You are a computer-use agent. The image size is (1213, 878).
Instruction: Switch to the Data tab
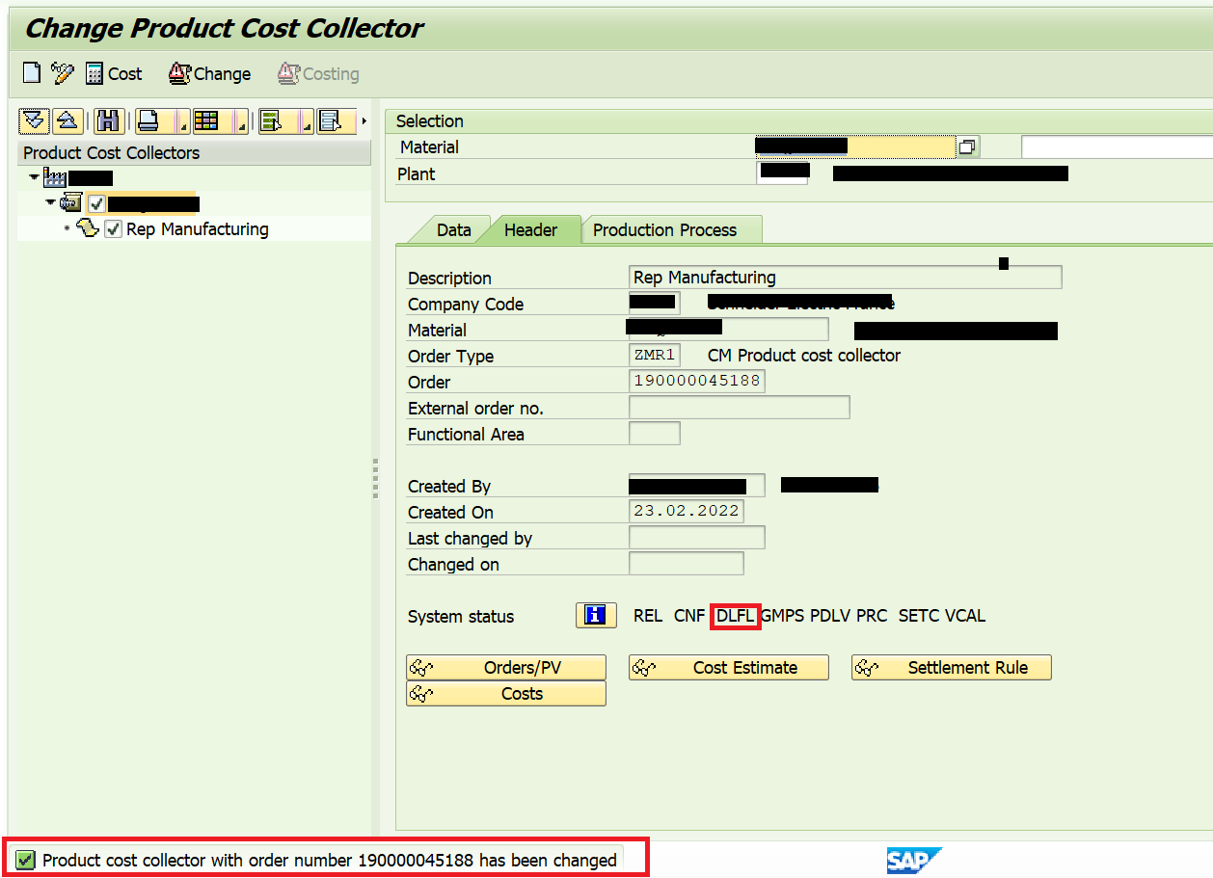click(x=453, y=230)
